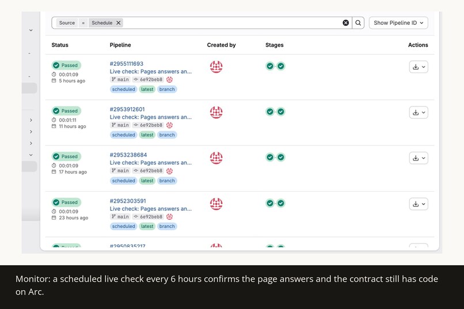Click creator avatar for pipeline #2953912601
Screen dimensions: 464x309
216,112
